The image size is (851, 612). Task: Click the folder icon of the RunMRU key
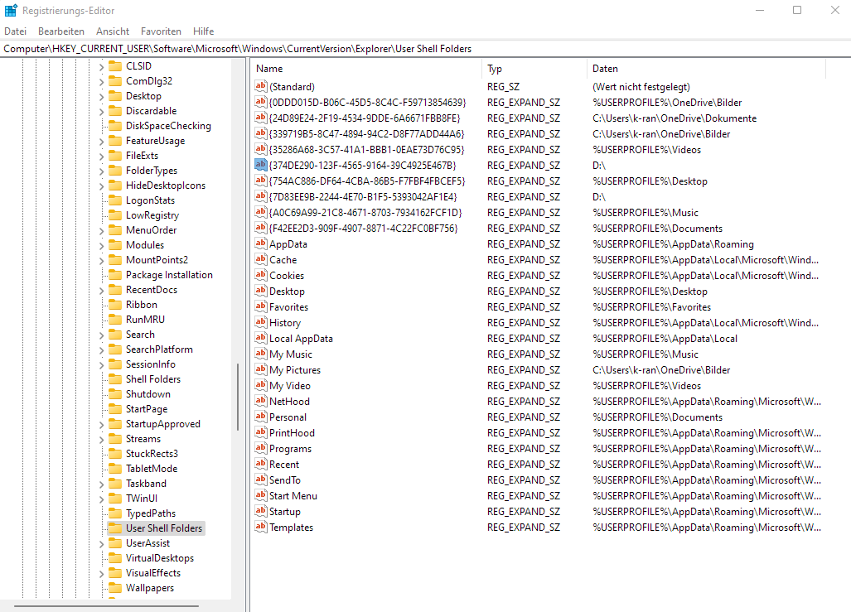click(115, 320)
